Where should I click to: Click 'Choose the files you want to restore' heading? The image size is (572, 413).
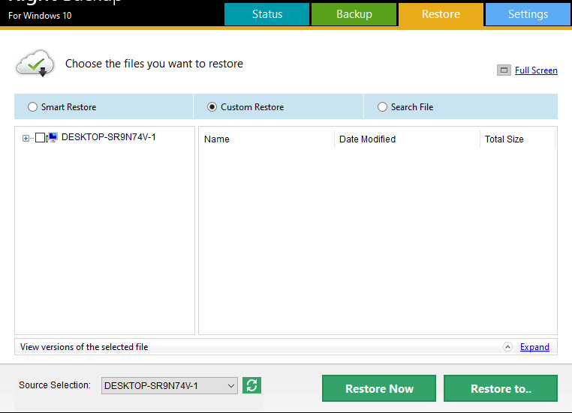[154, 64]
